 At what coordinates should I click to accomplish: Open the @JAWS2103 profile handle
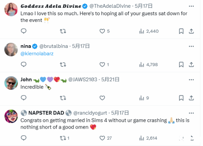[83, 79]
